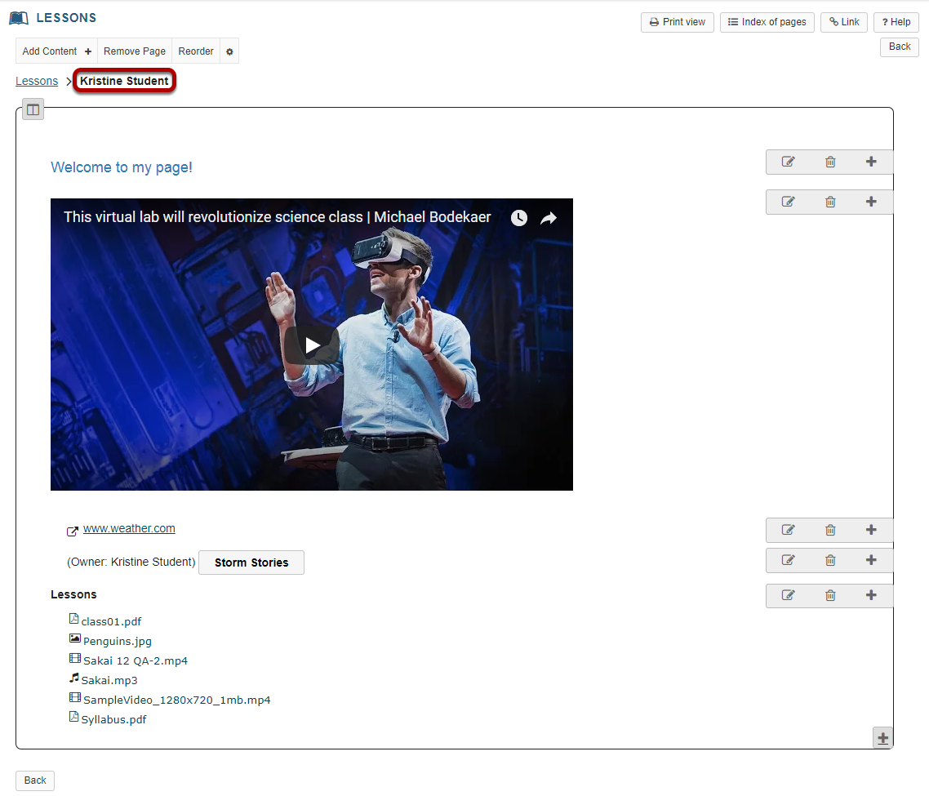The height and width of the screenshot is (796, 929).
Task: Click the Remove Page button
Action: [x=135, y=51]
